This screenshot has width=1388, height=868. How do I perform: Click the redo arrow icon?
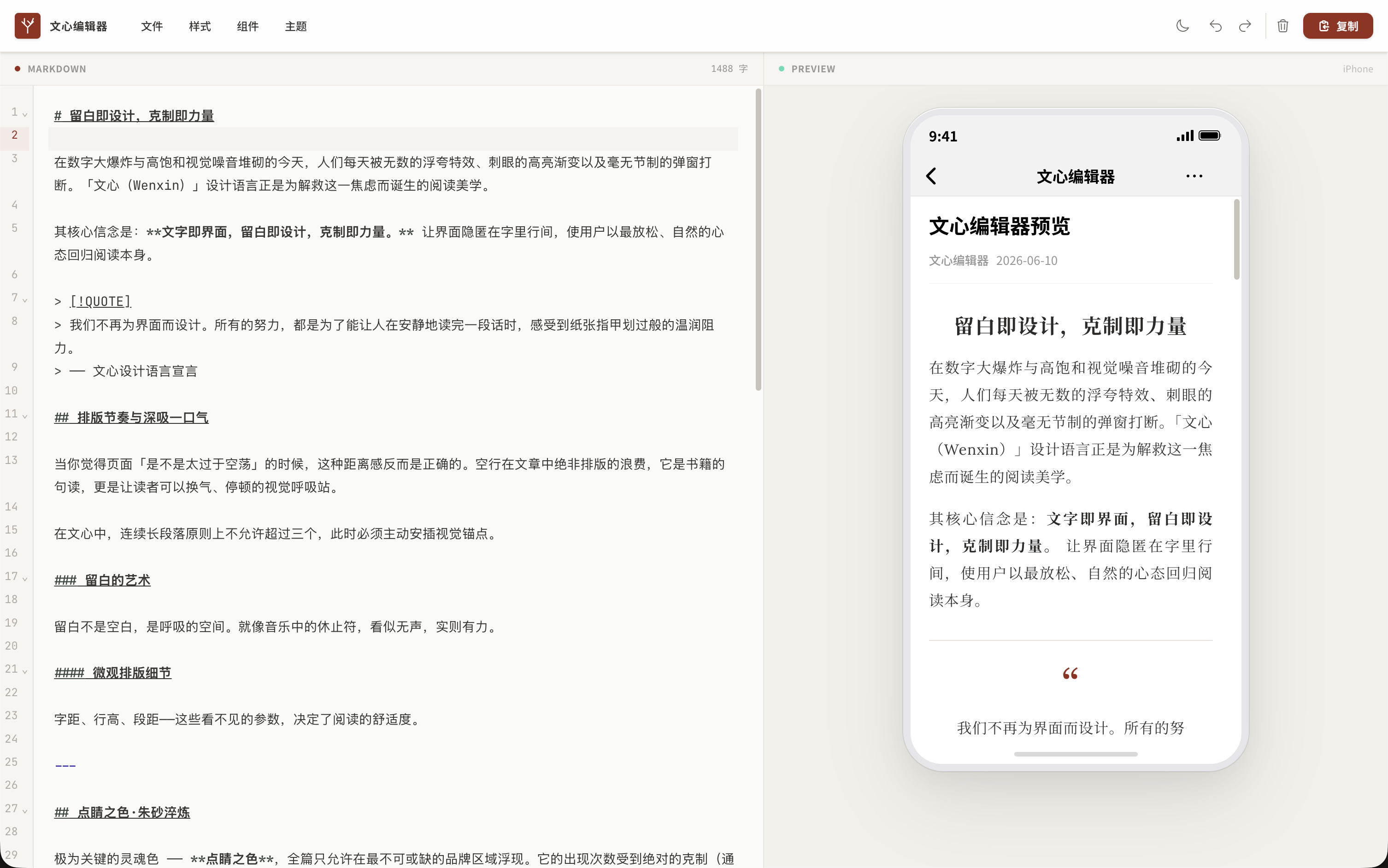1245,26
